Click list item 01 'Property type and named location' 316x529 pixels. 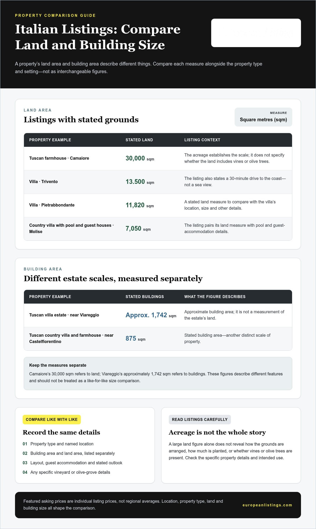(58, 444)
